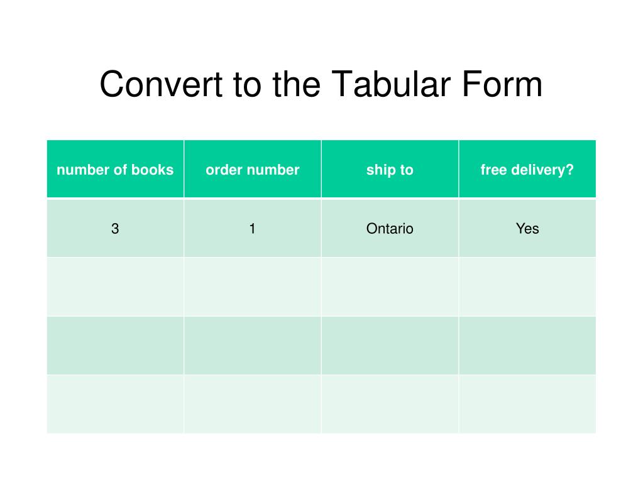Screen dimensions: 643x482
Task: Click the 'Ontario' cell
Action: point(390,228)
